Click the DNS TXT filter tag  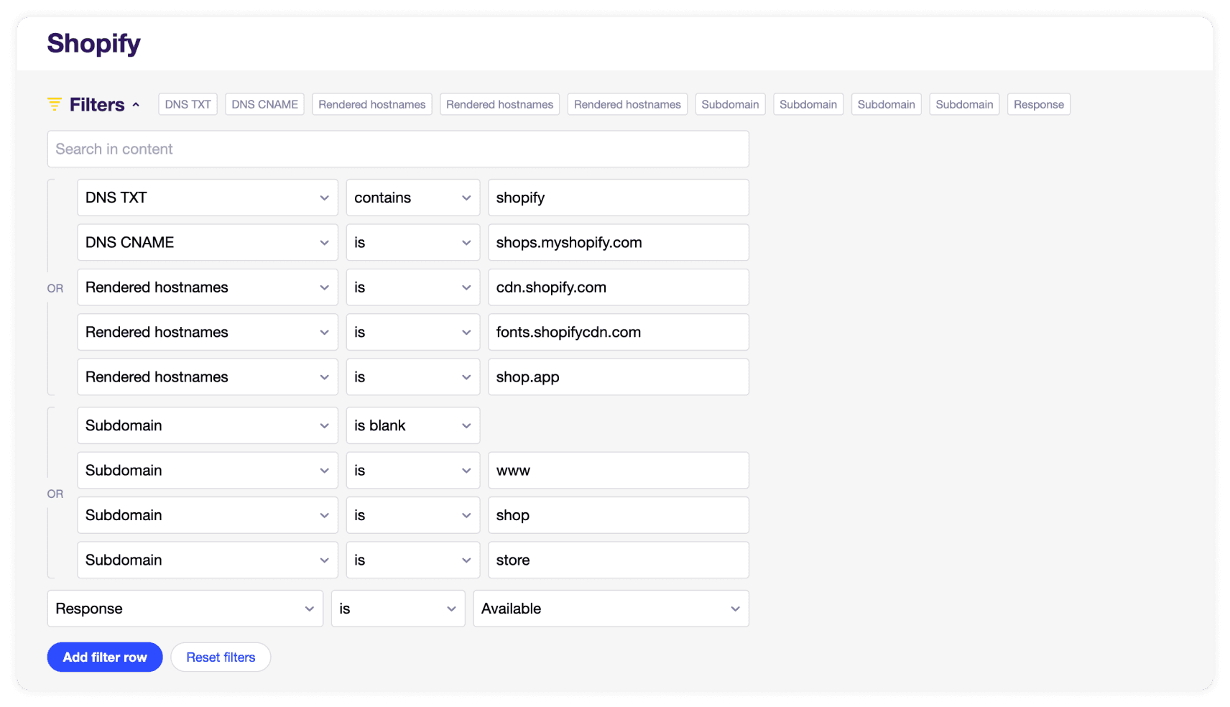[188, 104]
